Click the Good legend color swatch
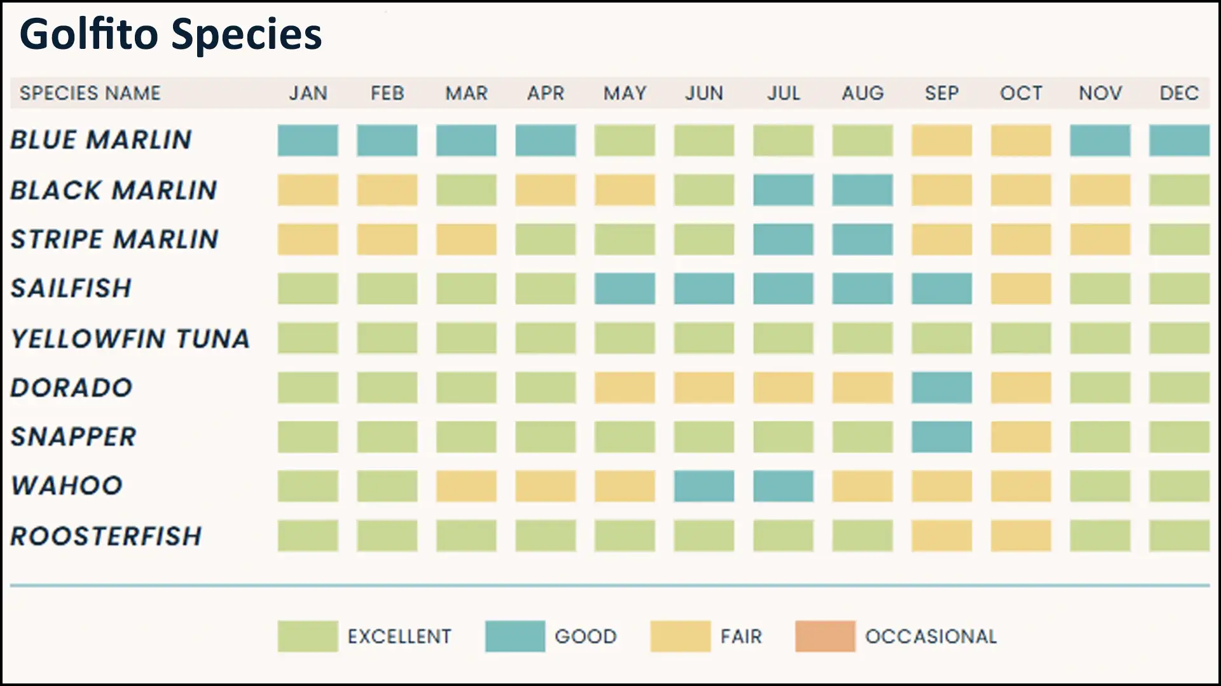Screen dimensions: 1221x686 coord(514,636)
